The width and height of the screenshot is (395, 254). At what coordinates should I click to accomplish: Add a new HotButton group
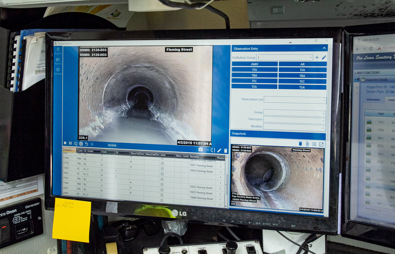coord(317,57)
